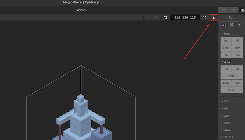Click the highlighted triangle icon in the toolbar
This screenshot has width=245, height=140.
coord(214,18)
